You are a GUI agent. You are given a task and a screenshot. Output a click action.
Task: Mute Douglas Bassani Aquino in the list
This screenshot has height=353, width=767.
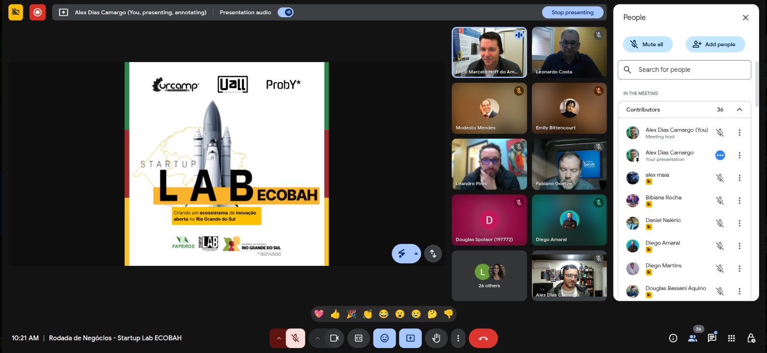[720, 291]
